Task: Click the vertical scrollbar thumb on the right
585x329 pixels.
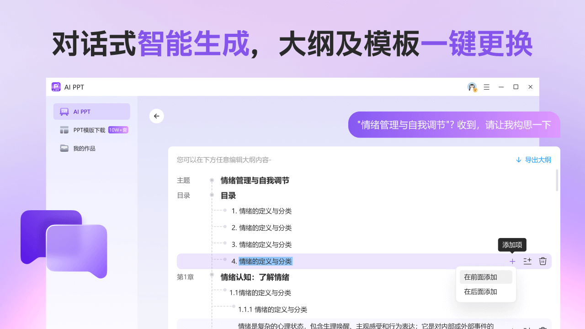Action: [557, 180]
